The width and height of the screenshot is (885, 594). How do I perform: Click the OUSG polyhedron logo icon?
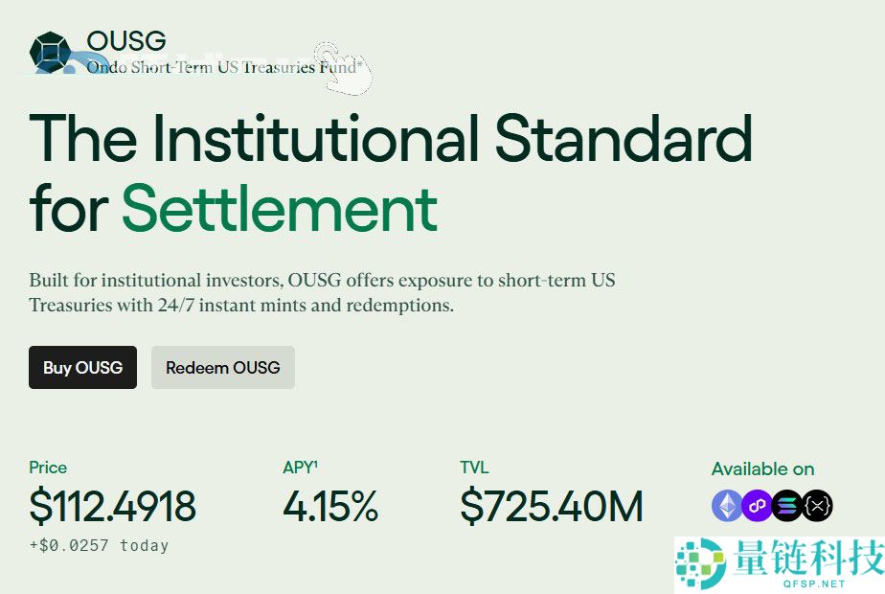pos(50,52)
